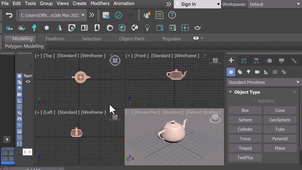
Task: Expand hidden menu items chevron
Action: 168,4
